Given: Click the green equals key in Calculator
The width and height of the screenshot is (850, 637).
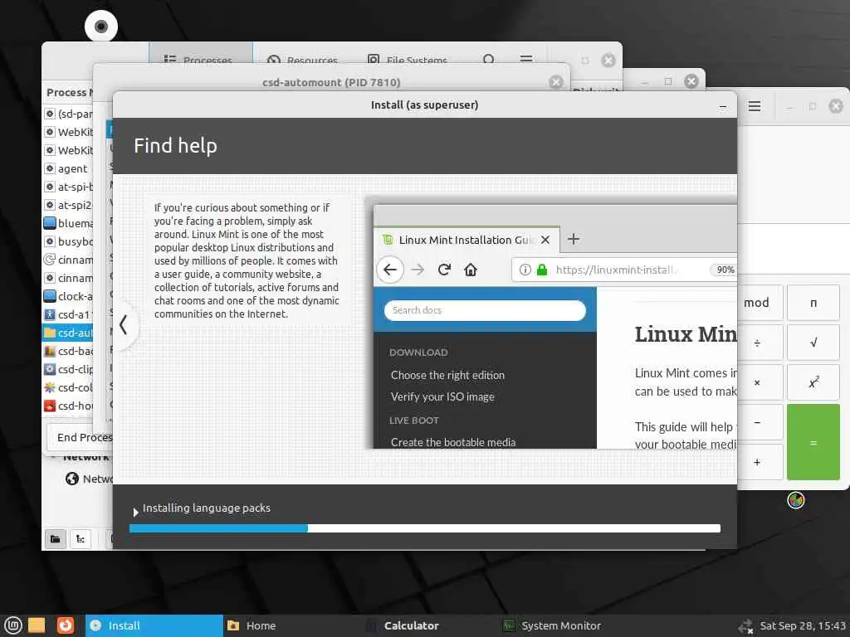Looking at the screenshot, I should (x=813, y=442).
